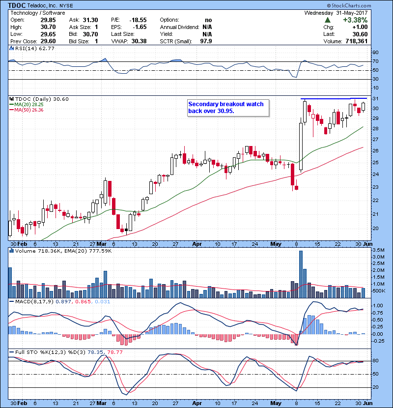This screenshot has height=408, width=393.
Task: Click the Apr label on price chart axis
Action: 197,244
